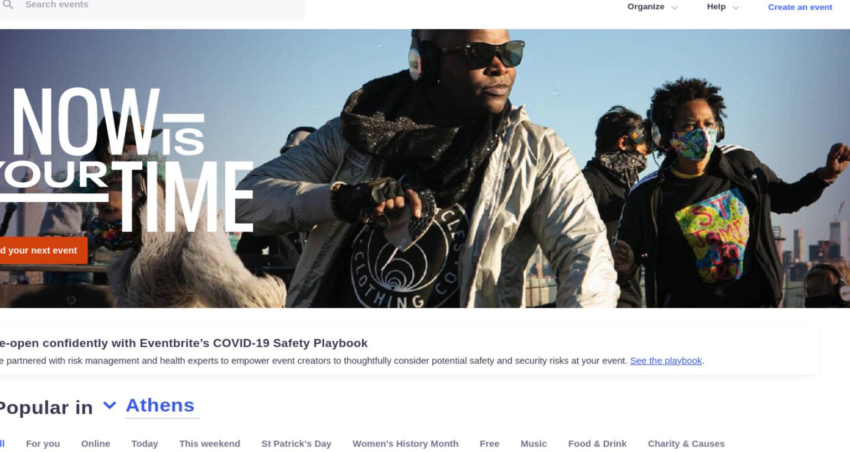
Task: Expand the Organize dropdown menu
Action: [x=652, y=7]
